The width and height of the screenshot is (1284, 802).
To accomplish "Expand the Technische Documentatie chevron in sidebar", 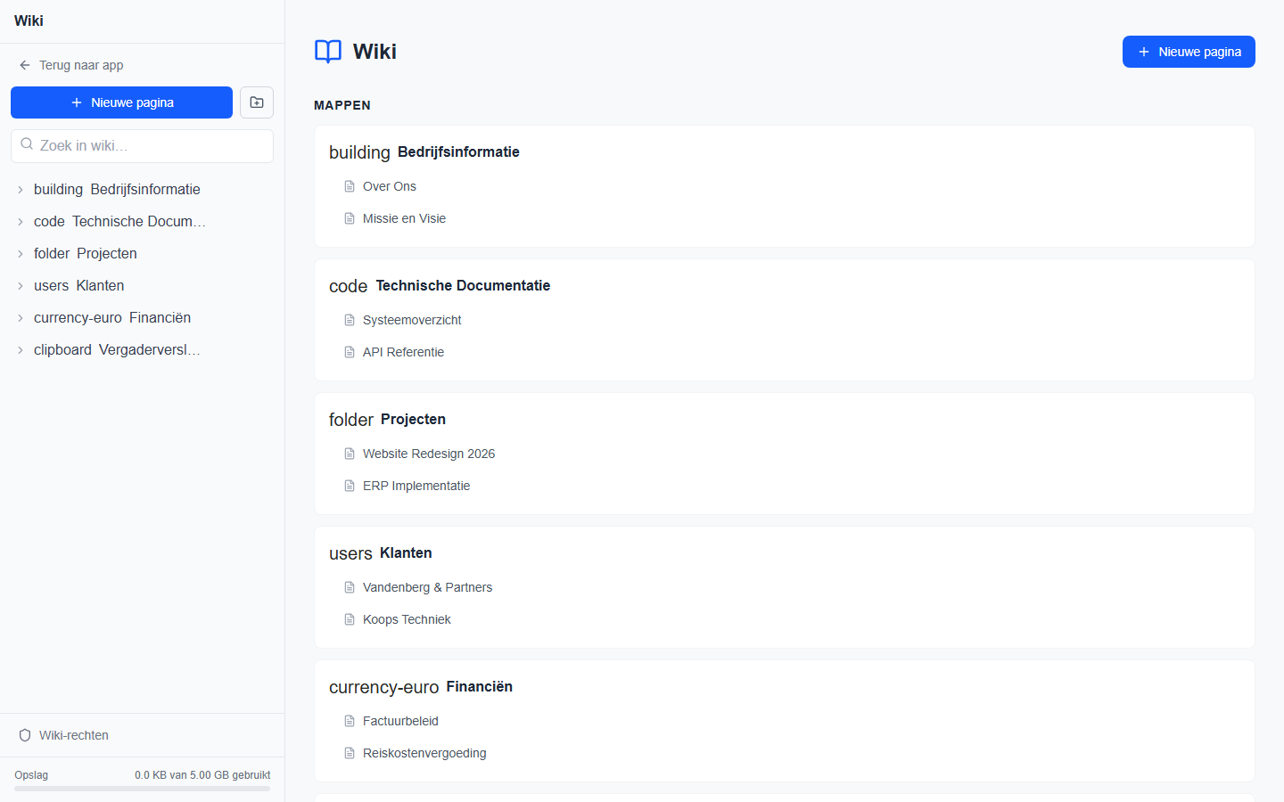I will (x=21, y=222).
